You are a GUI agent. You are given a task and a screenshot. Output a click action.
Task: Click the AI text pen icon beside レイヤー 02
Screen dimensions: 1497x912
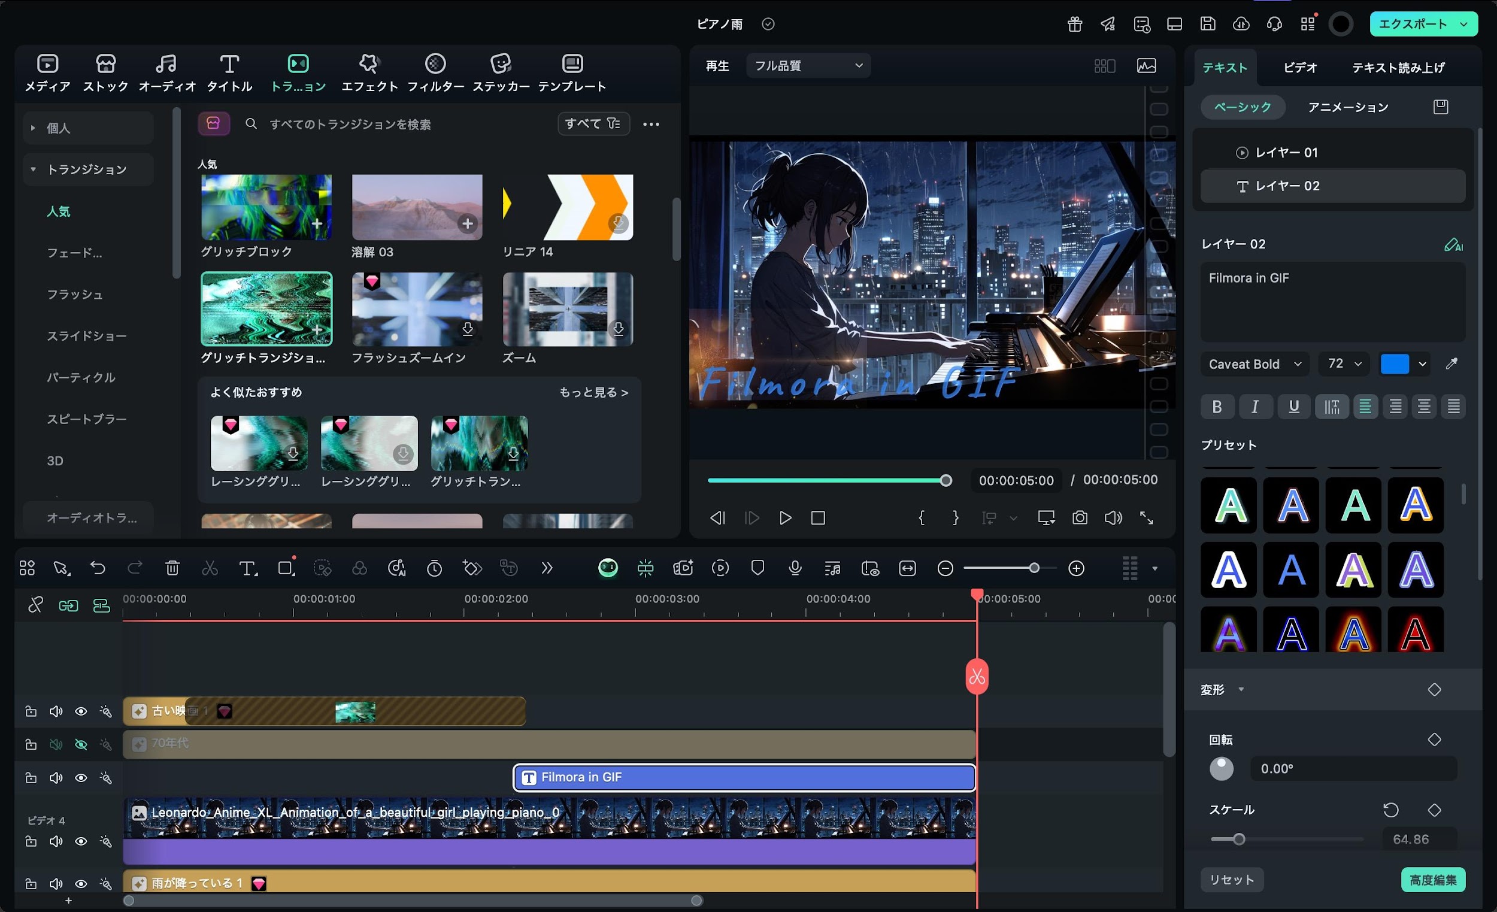tap(1453, 244)
